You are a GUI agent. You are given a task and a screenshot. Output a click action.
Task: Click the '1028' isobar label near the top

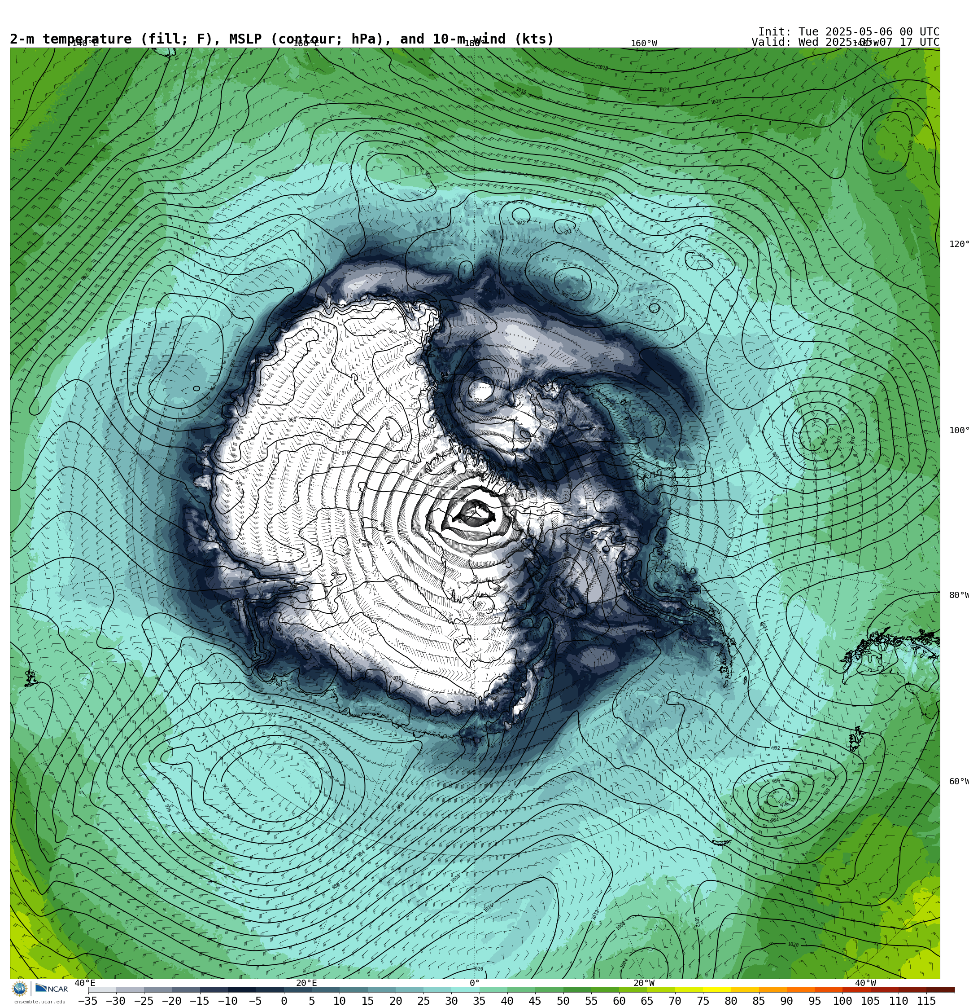coord(602,67)
